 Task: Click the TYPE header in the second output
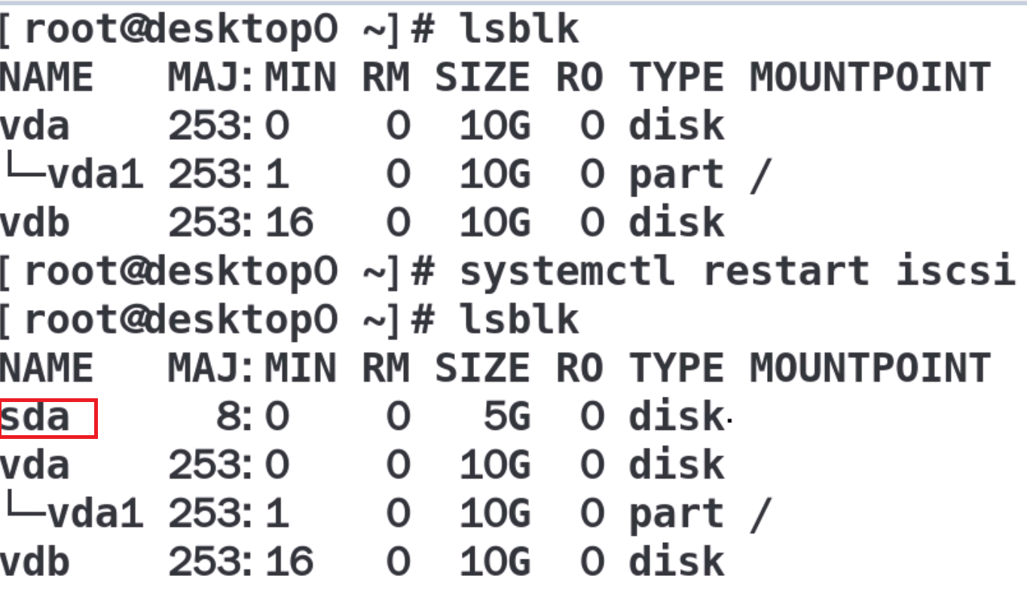[x=676, y=369]
